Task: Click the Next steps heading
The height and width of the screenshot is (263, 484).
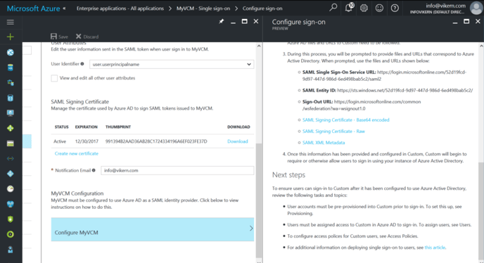Action: [x=288, y=174]
